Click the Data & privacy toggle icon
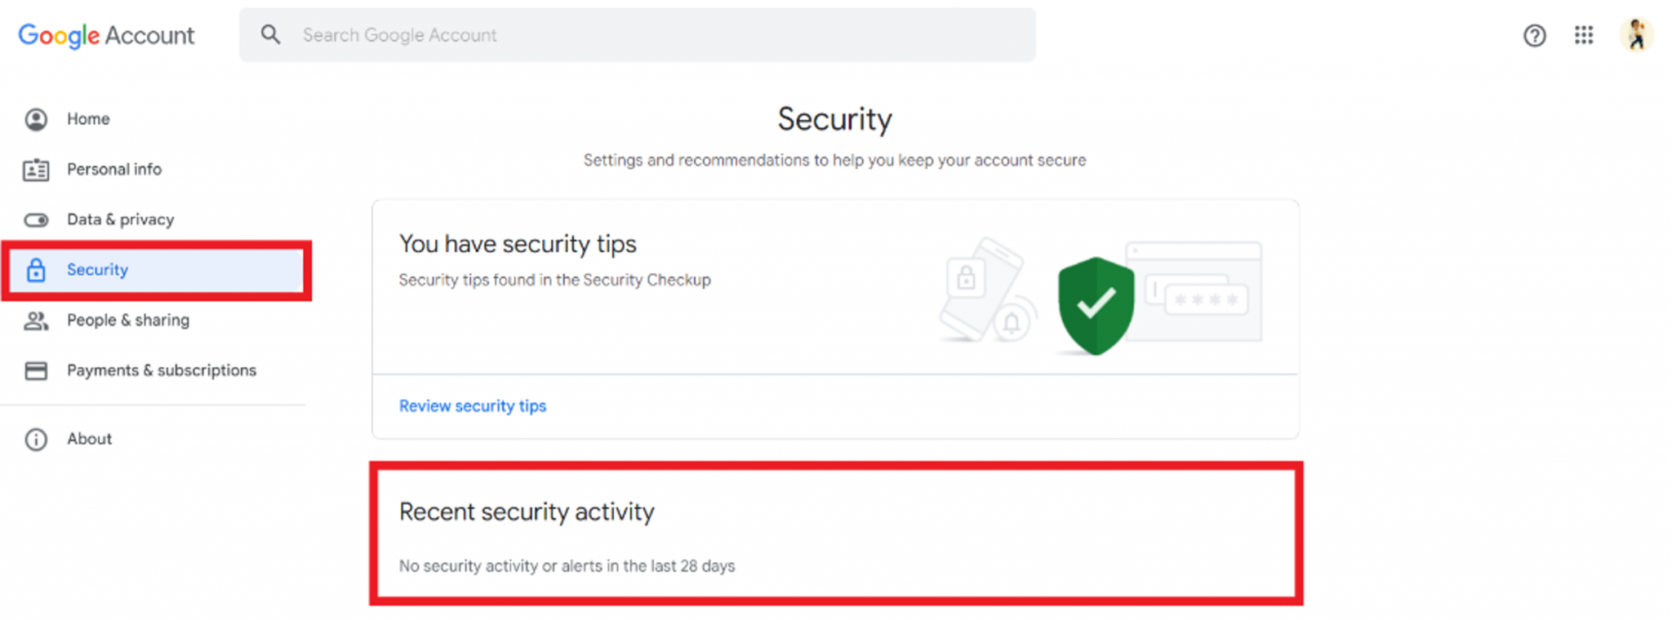Image resolution: width=1672 pixels, height=620 pixels. (36, 219)
